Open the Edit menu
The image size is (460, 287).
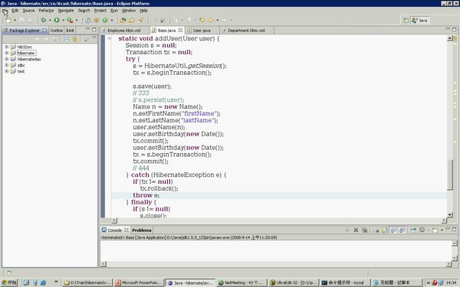[15, 11]
